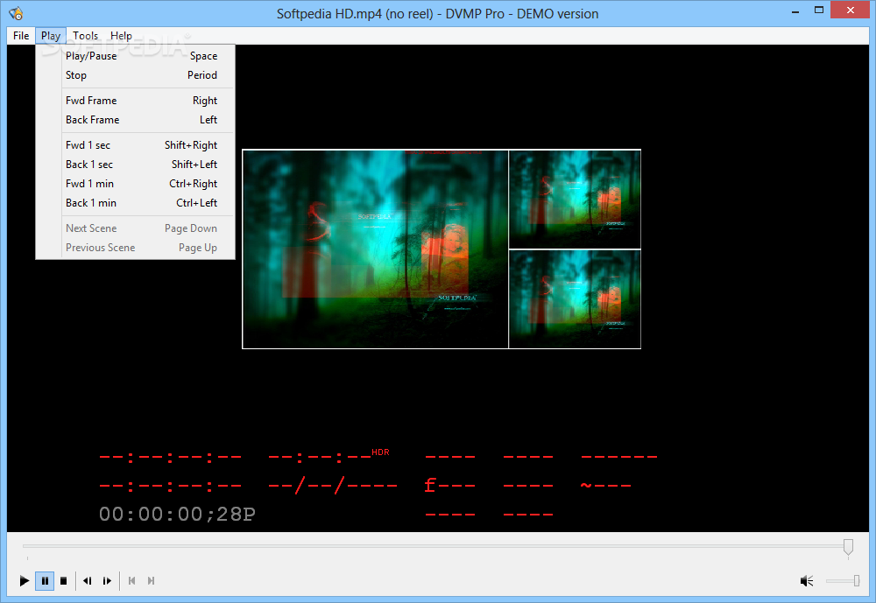
Task: Click the Pause button in the transport bar
Action: tap(45, 580)
